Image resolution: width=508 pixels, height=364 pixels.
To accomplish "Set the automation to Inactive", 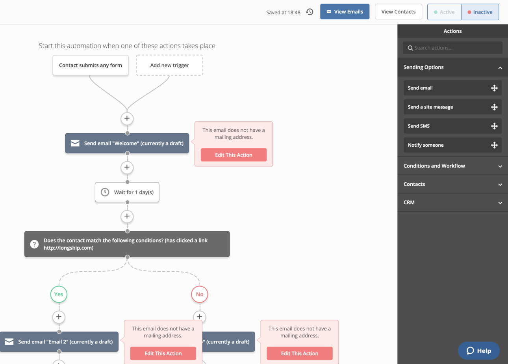I will pos(480,12).
